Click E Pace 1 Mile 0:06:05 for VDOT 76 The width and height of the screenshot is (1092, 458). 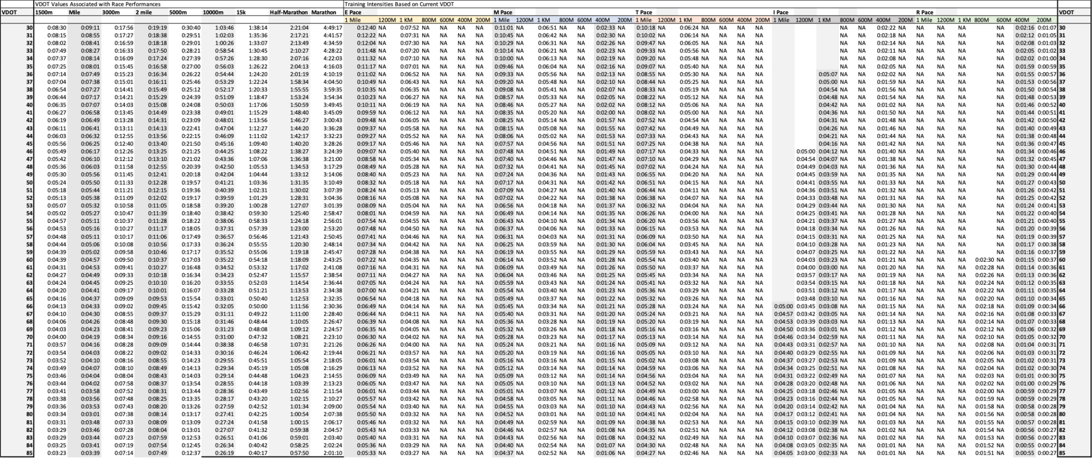point(366,383)
